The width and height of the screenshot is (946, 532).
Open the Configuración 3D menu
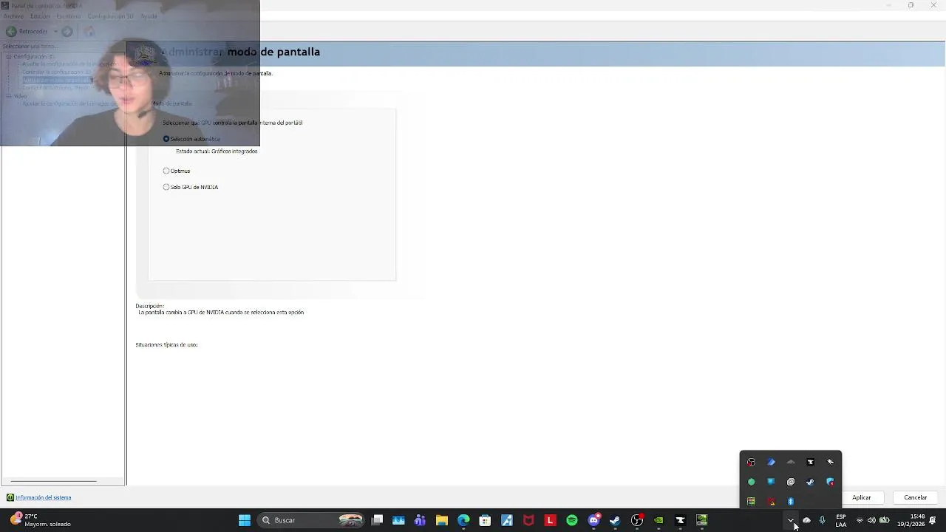tap(110, 16)
